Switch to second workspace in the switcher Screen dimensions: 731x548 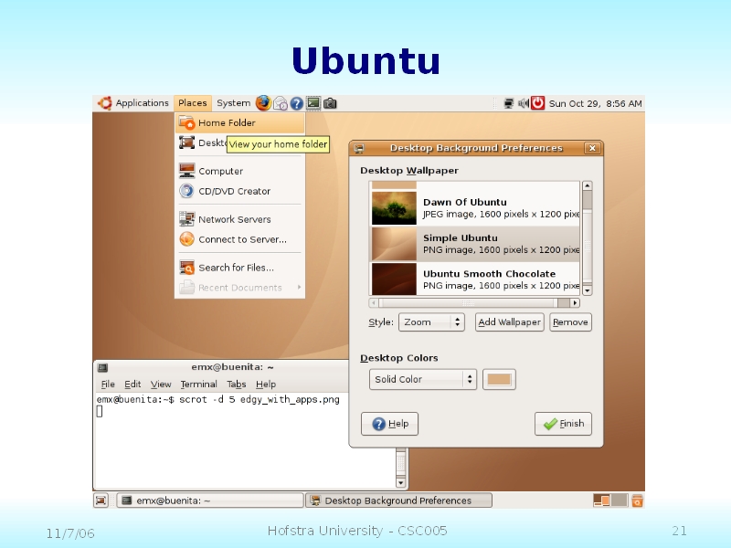(619, 501)
